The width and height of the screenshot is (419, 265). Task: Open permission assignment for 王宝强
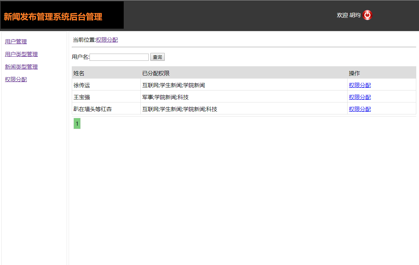pyautogui.click(x=360, y=97)
